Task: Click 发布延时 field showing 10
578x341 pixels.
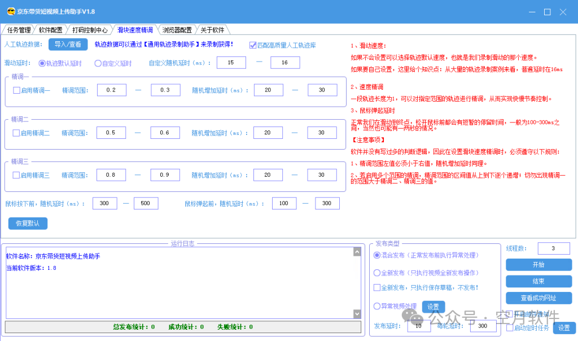Action: [x=419, y=326]
